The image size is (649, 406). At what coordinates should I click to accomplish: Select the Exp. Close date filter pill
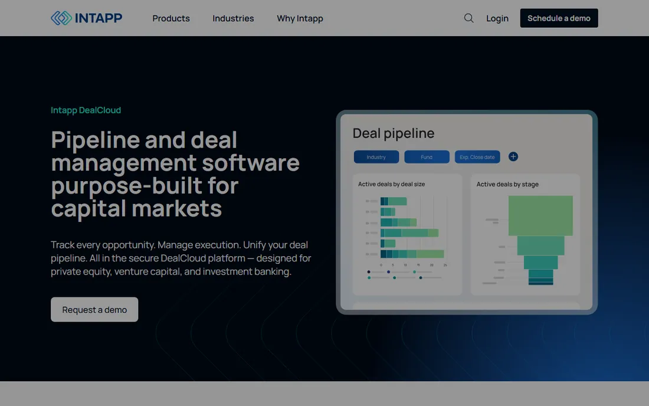[x=477, y=157]
